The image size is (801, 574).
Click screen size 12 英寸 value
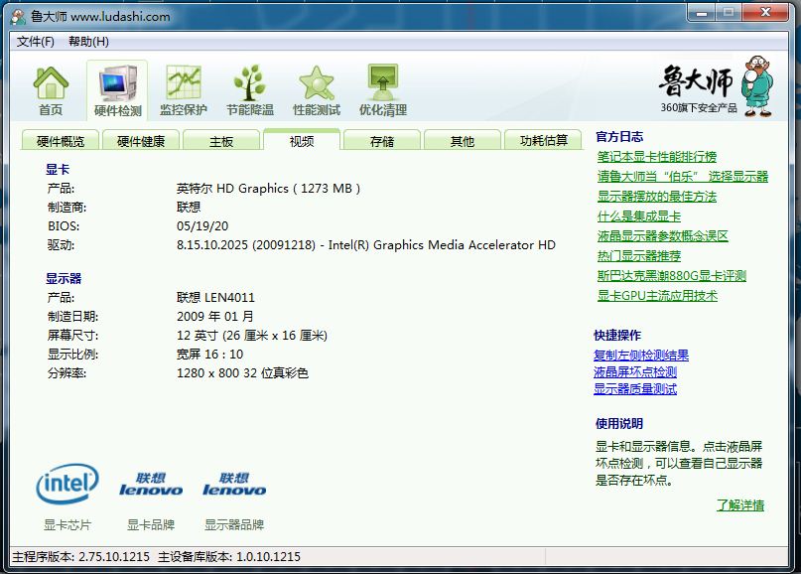252,336
